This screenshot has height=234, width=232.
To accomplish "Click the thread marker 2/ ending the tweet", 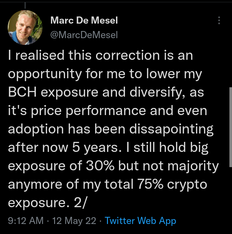I will point(80,203).
